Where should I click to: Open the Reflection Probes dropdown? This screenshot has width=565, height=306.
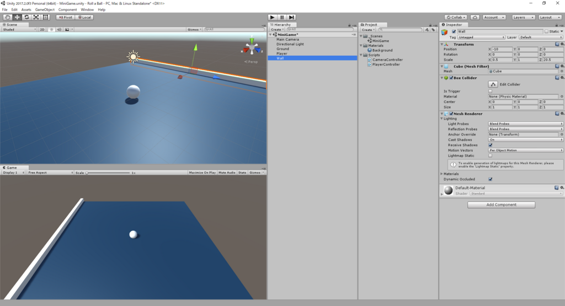coord(526,129)
